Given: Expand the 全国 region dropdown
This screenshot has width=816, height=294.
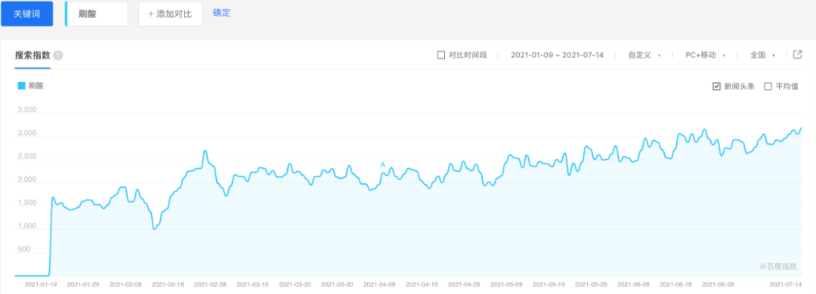Looking at the screenshot, I should click(x=762, y=55).
